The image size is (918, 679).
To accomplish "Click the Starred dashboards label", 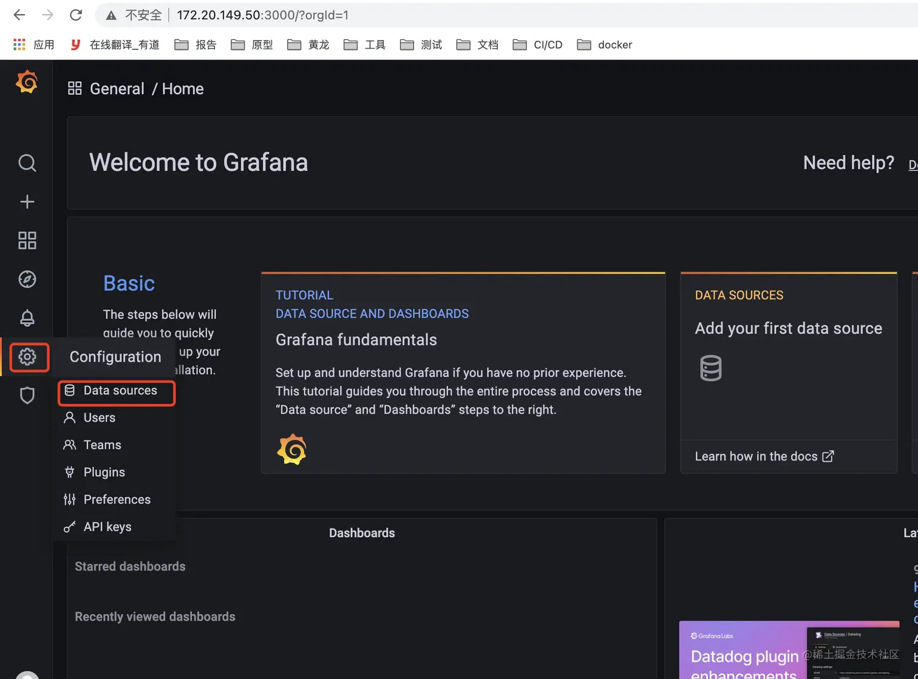I will pyautogui.click(x=130, y=566).
